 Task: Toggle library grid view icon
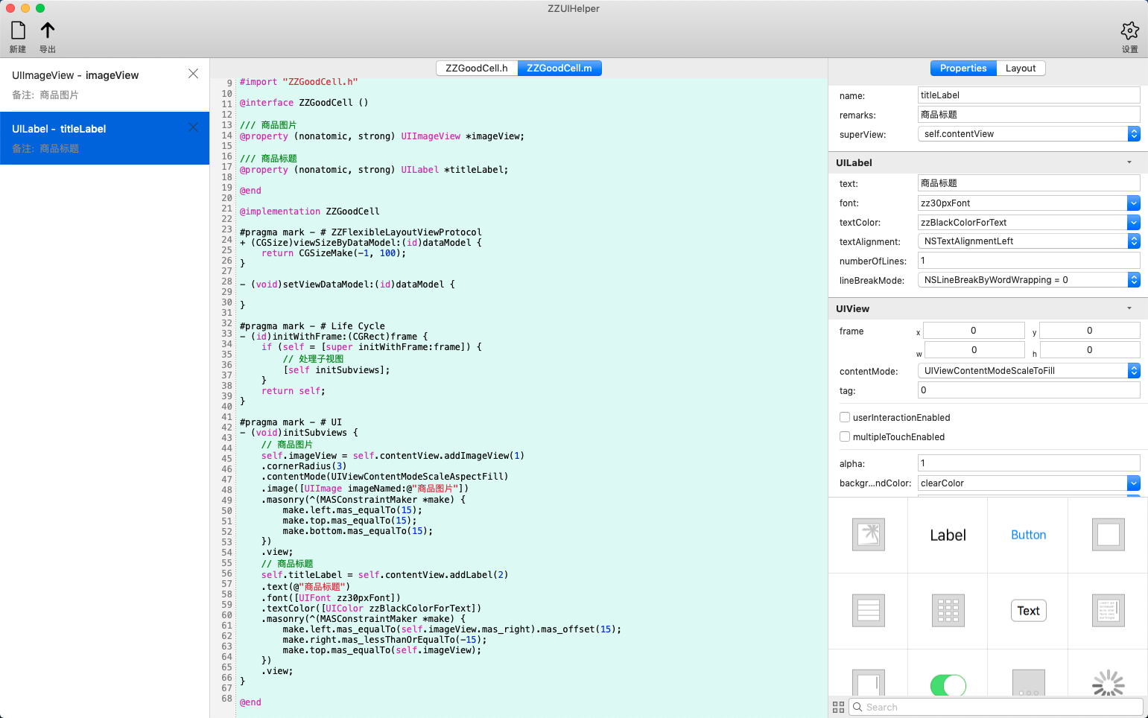pyautogui.click(x=838, y=708)
